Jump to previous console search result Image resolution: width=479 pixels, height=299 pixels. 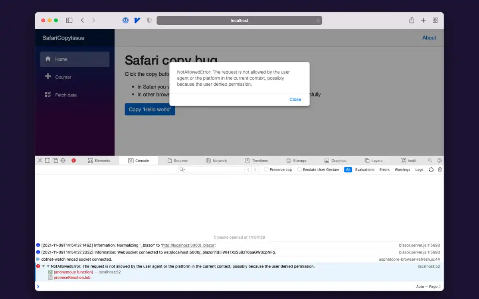pyautogui.click(x=248, y=170)
